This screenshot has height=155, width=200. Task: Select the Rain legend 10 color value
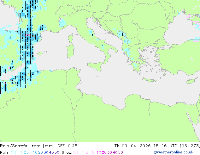(x=35, y=152)
